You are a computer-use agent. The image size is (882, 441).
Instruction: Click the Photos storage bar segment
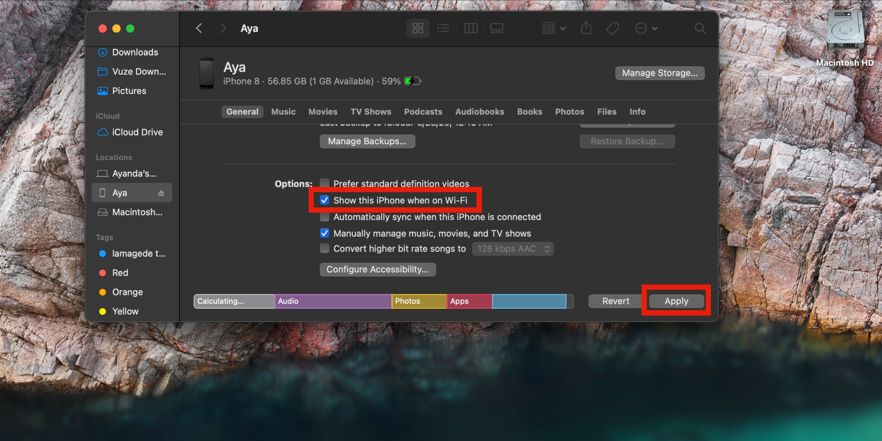click(419, 301)
